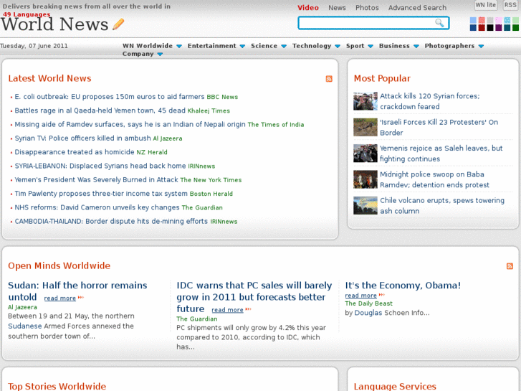The height and width of the screenshot is (391, 521).
Task: Select the light blue theme swatch
Action: (x=473, y=20)
